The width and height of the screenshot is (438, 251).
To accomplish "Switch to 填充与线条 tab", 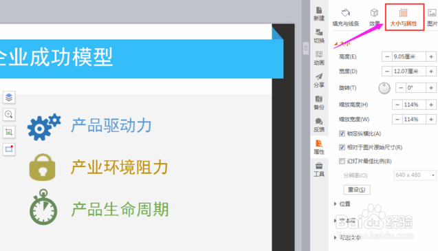I will pos(346,18).
